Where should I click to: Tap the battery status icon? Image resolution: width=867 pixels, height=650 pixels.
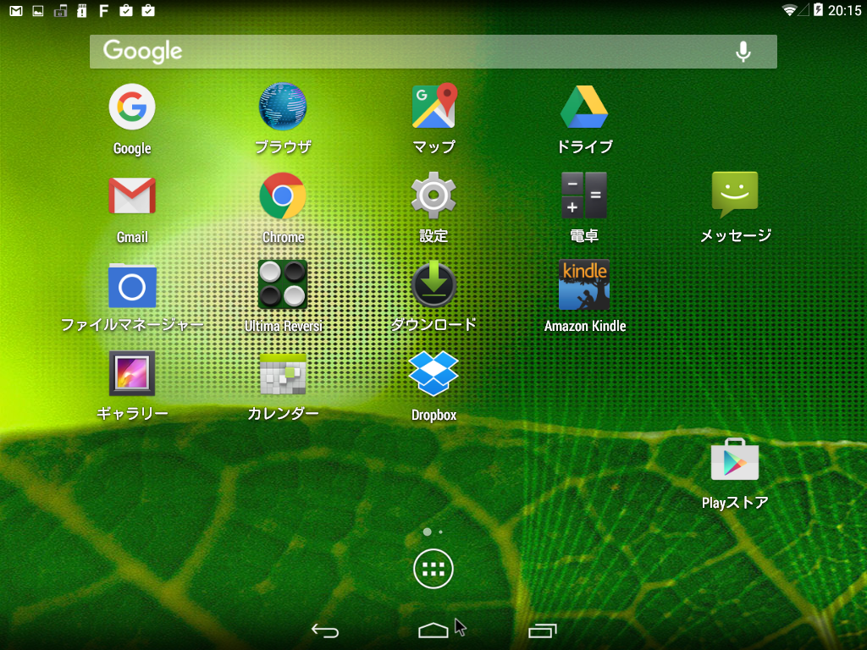click(x=819, y=10)
